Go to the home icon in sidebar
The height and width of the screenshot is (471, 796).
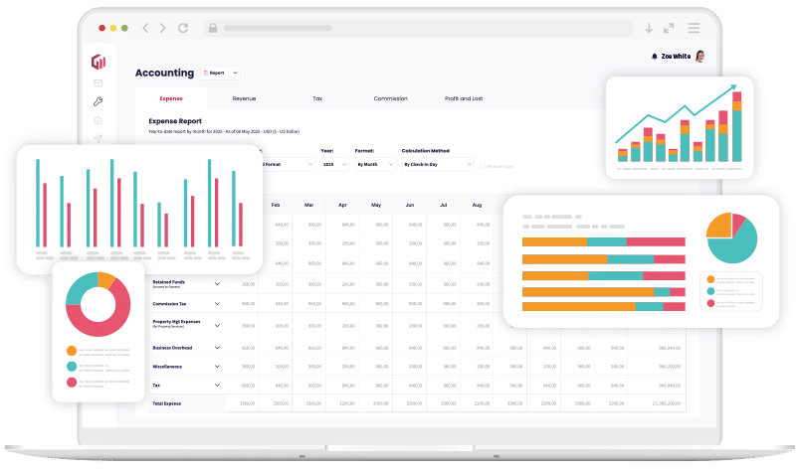(99, 120)
